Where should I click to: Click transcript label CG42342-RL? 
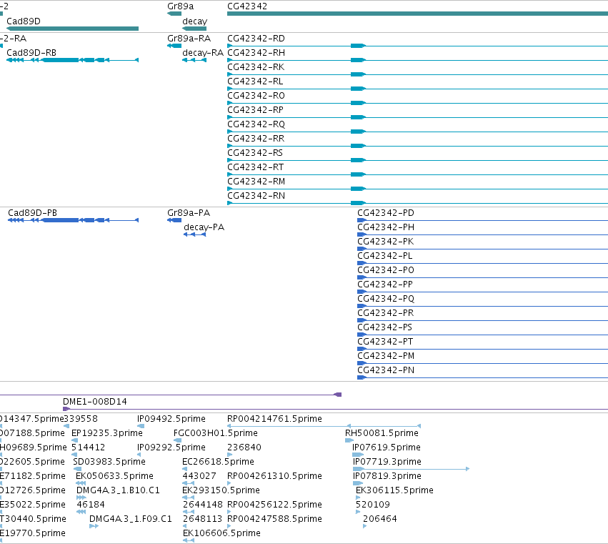[x=255, y=81]
